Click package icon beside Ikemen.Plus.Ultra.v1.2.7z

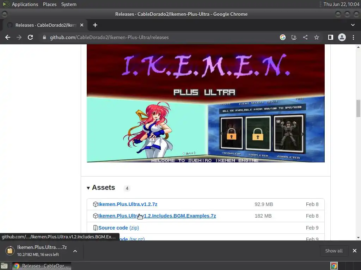pos(95,204)
